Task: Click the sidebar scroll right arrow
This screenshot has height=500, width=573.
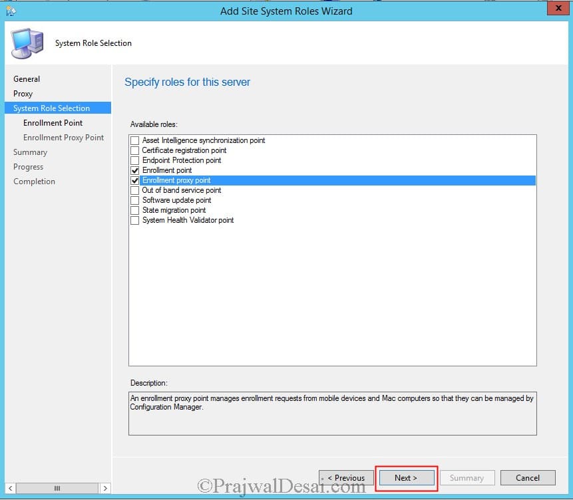Action: click(x=105, y=488)
